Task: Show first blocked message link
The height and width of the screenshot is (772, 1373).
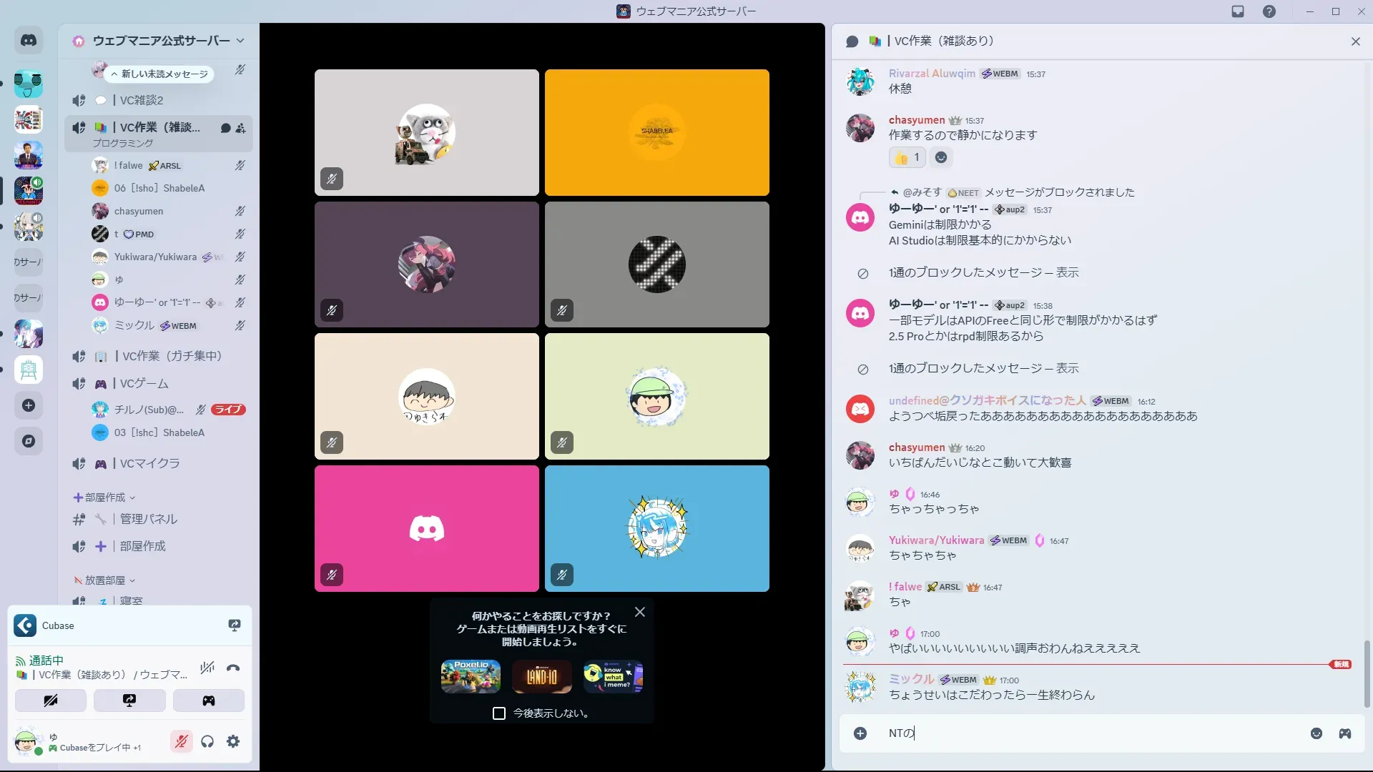Action: click(x=1067, y=272)
